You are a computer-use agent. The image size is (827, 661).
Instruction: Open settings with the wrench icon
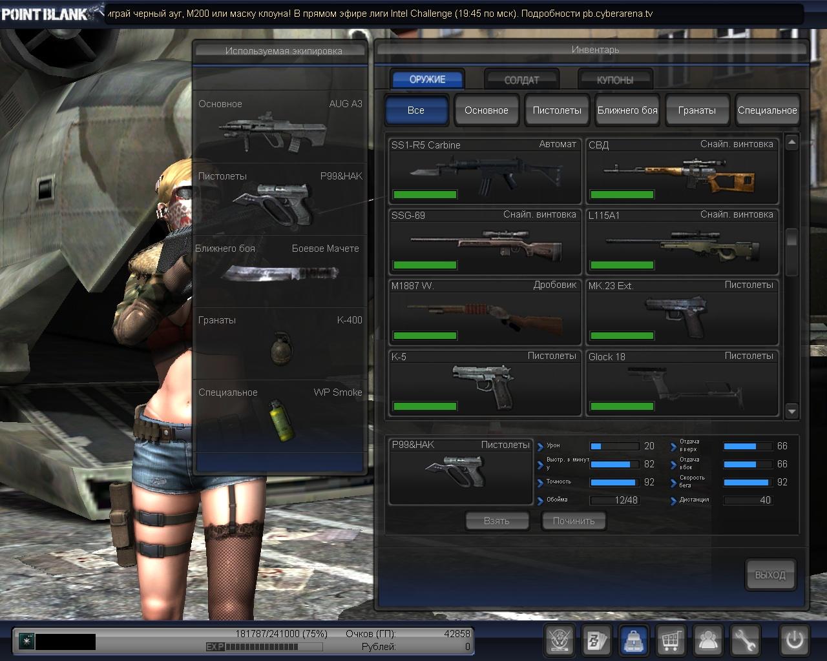746,640
